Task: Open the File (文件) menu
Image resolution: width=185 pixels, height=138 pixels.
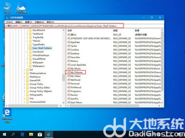Action: click(x=9, y=22)
